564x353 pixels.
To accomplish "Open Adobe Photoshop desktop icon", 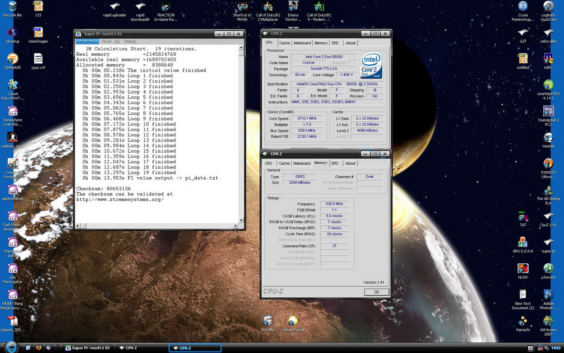I will coord(548,300).
